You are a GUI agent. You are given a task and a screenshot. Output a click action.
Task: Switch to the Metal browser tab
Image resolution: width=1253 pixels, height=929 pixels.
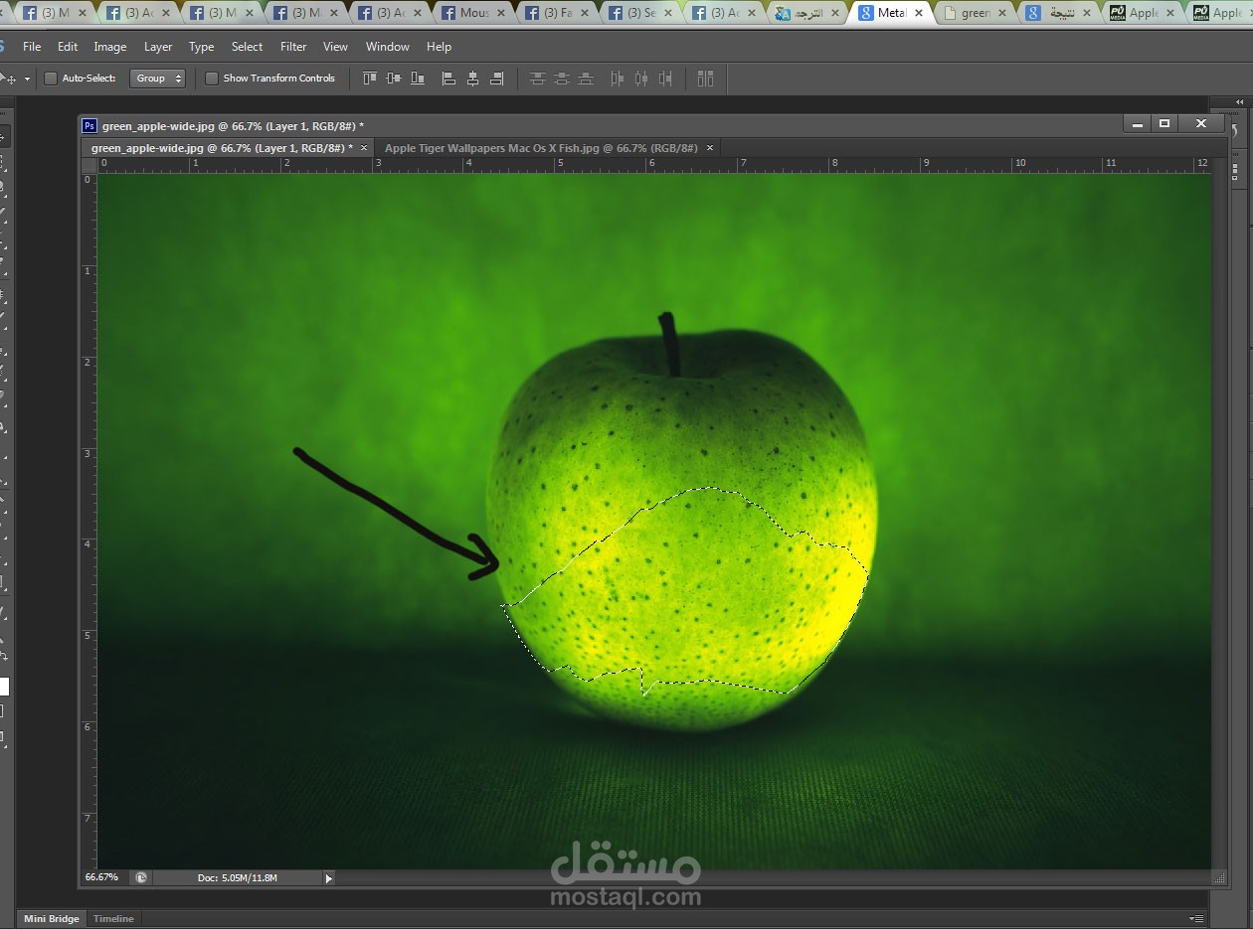click(891, 13)
